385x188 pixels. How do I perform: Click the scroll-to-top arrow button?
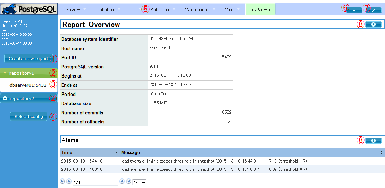pos(354,10)
